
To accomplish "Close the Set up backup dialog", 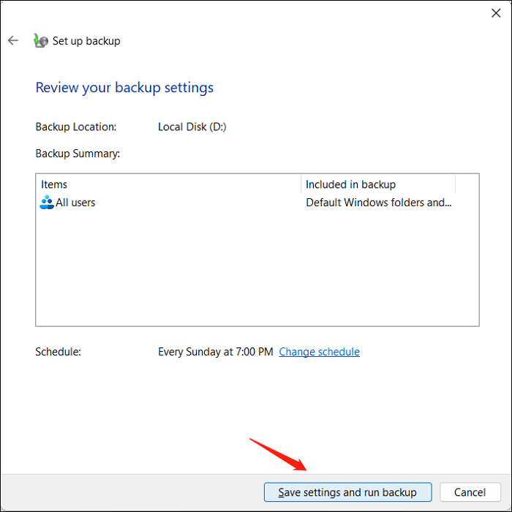I will [x=496, y=13].
